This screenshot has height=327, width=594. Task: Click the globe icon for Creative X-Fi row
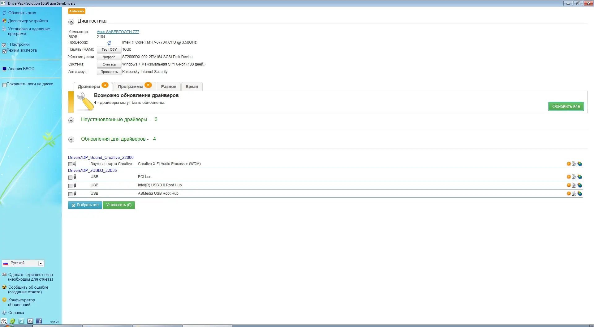click(580, 164)
